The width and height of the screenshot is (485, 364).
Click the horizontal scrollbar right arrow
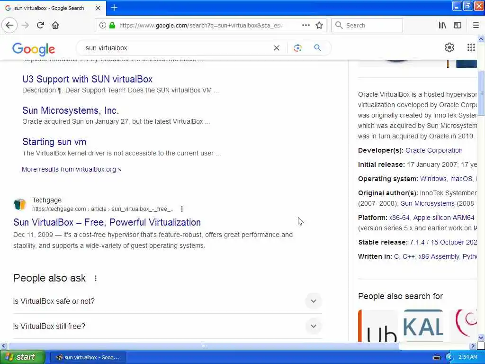coord(472,346)
